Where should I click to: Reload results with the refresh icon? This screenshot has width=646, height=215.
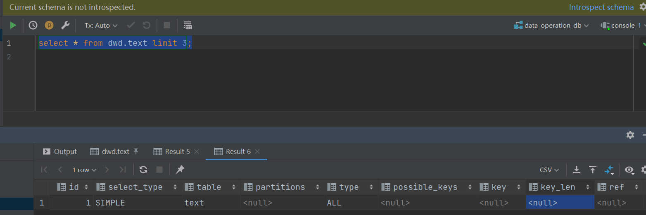point(143,170)
